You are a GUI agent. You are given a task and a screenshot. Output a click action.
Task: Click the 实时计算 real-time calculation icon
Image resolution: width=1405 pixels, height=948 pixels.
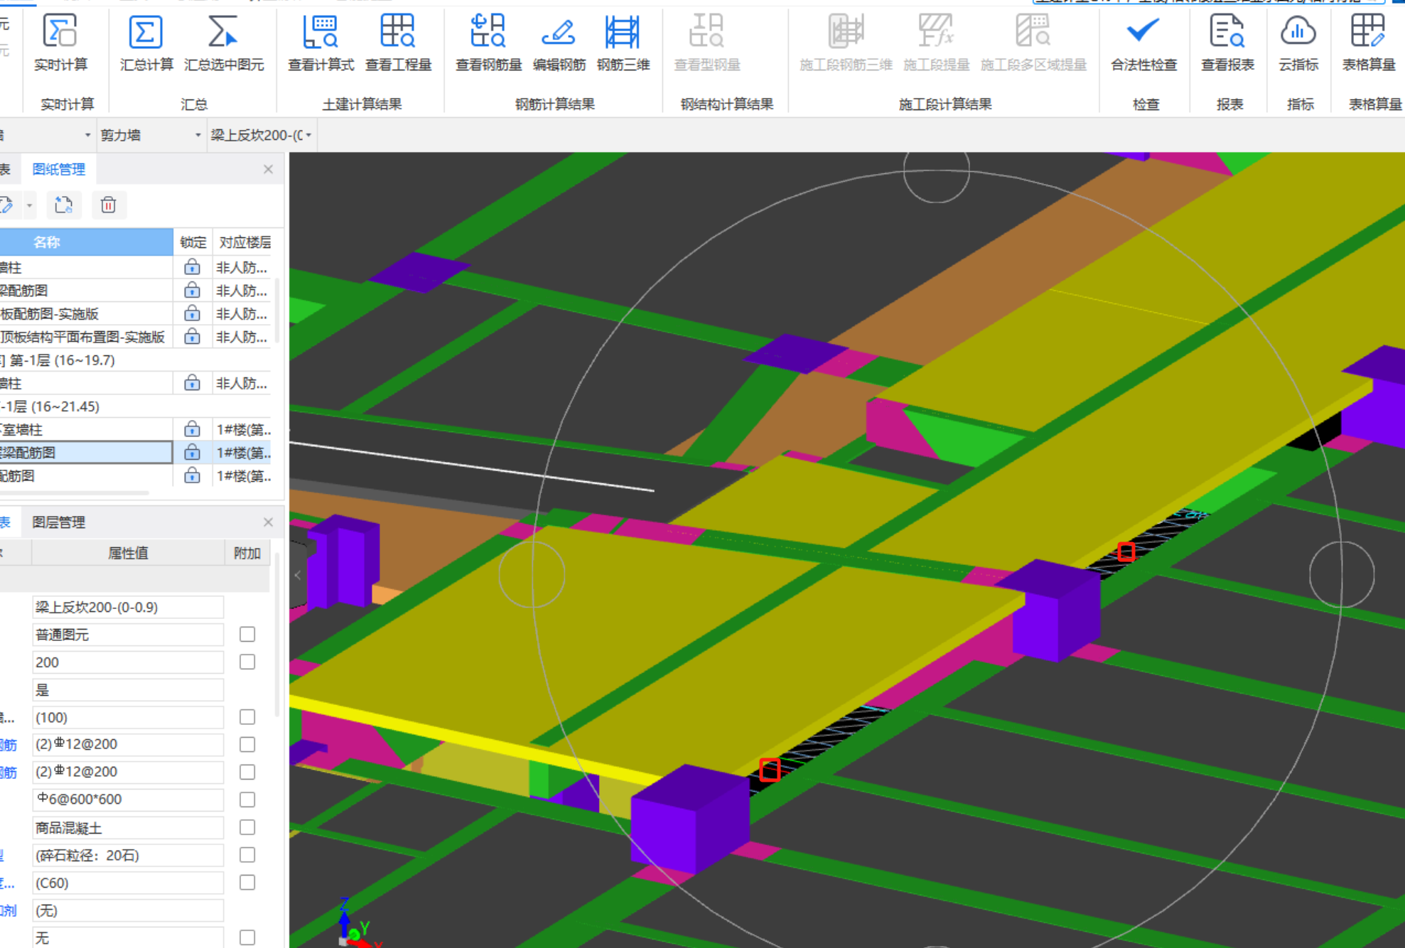(60, 43)
